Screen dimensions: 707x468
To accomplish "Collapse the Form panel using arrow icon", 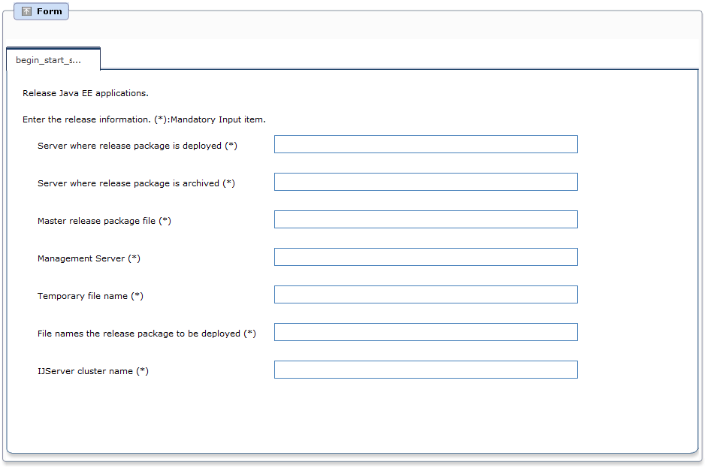I will 26,11.
